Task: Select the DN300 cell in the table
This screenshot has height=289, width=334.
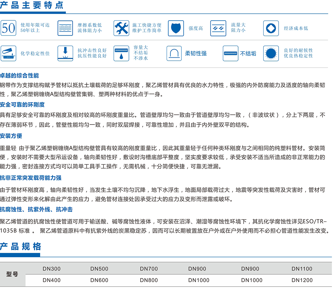Action: click(x=52, y=269)
